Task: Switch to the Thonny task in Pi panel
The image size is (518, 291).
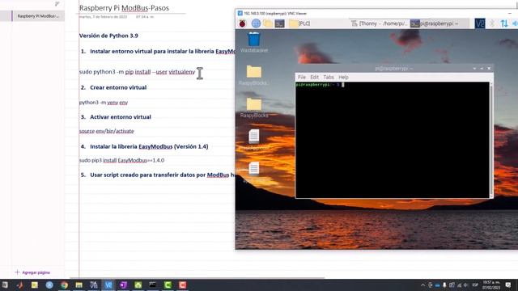Action: point(380,23)
